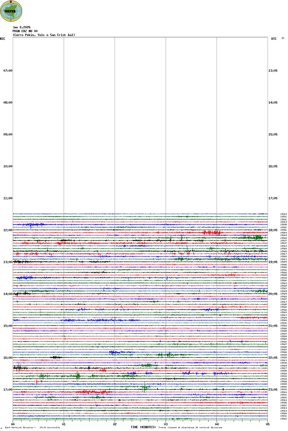This screenshot has width=288, height=431.
Task: Click the INETER globe logo
Action: pos(11,11)
